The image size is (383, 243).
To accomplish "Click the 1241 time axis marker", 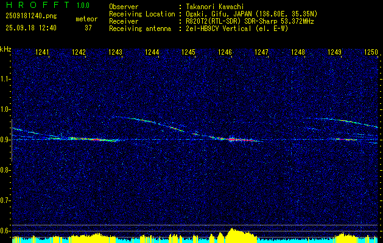I will pos(42,52).
